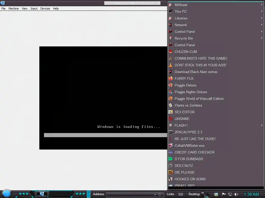Select the 2PACALYPSE 2.3 label
The image size is (265, 198).
pos(188,132)
